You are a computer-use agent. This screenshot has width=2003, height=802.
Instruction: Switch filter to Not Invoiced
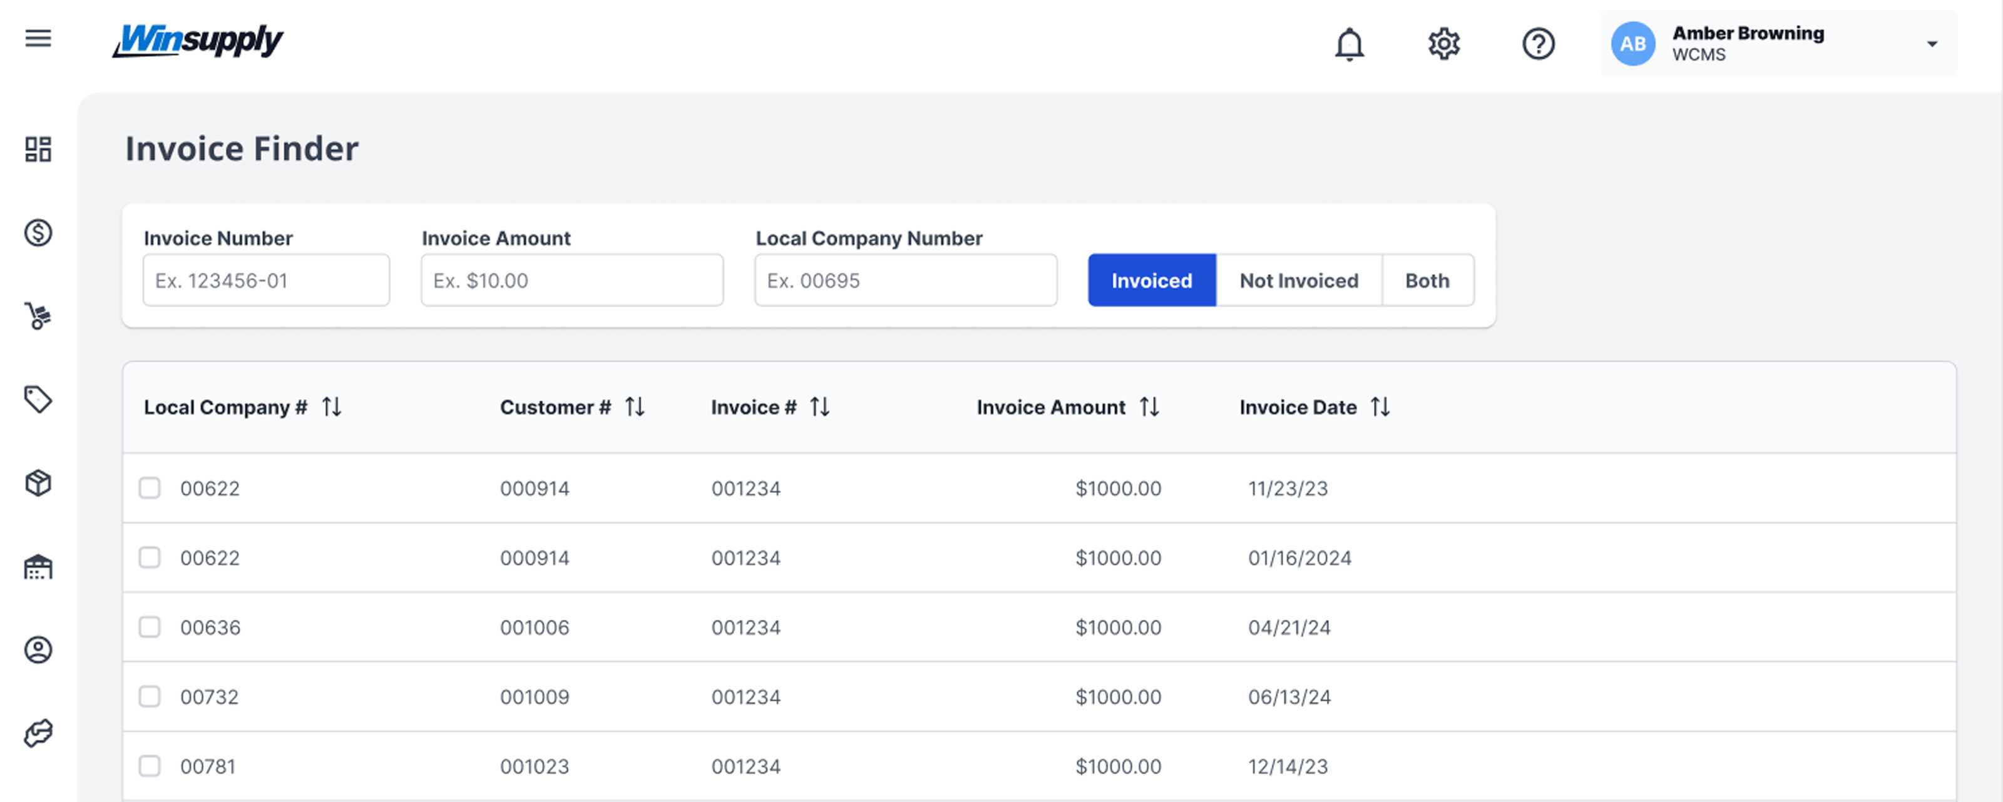point(1298,280)
